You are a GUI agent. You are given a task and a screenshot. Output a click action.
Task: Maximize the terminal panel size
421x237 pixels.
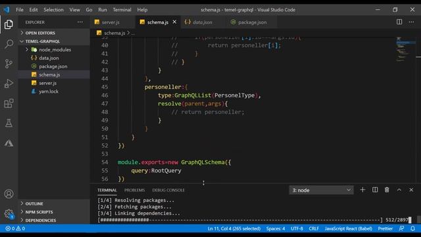(x=399, y=190)
